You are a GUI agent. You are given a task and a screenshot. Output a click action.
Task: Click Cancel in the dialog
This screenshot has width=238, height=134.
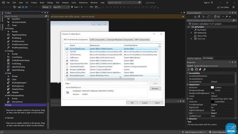(x=145, y=103)
